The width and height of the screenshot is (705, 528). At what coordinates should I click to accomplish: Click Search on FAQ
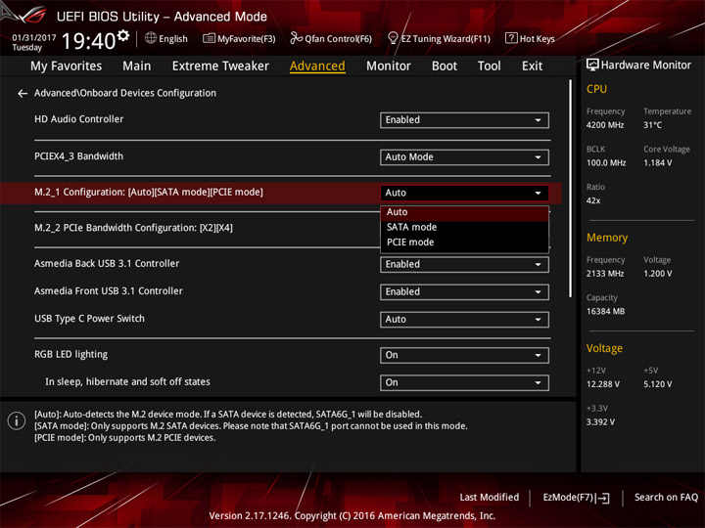(x=666, y=498)
